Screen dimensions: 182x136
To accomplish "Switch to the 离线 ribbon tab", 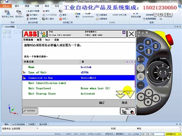I will pos(47,6).
